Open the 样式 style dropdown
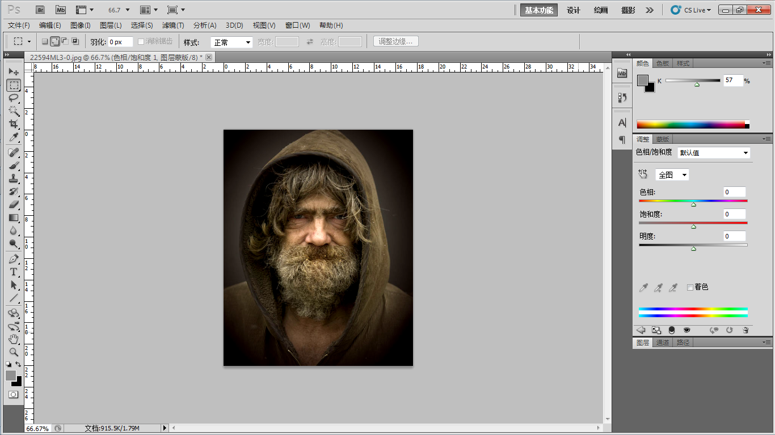The width and height of the screenshot is (775, 435). pos(231,42)
